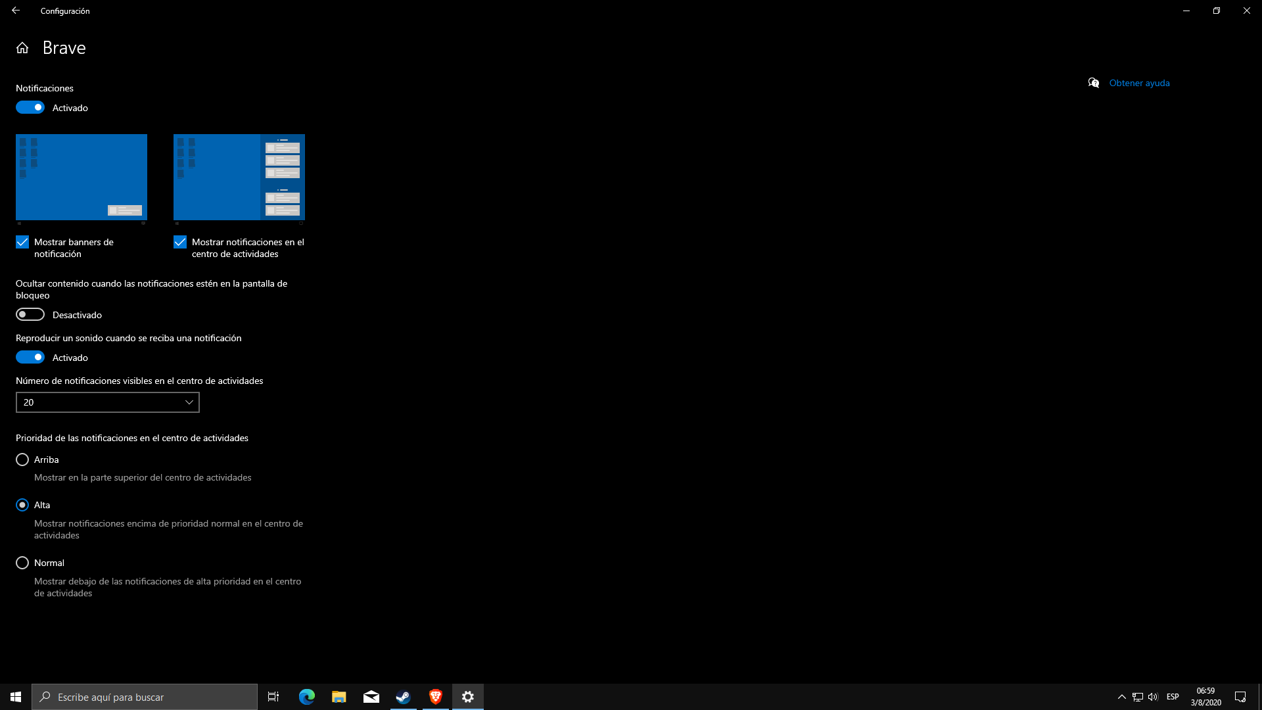The width and height of the screenshot is (1262, 710).
Task: Restore down the Configuración window
Action: coord(1217,11)
